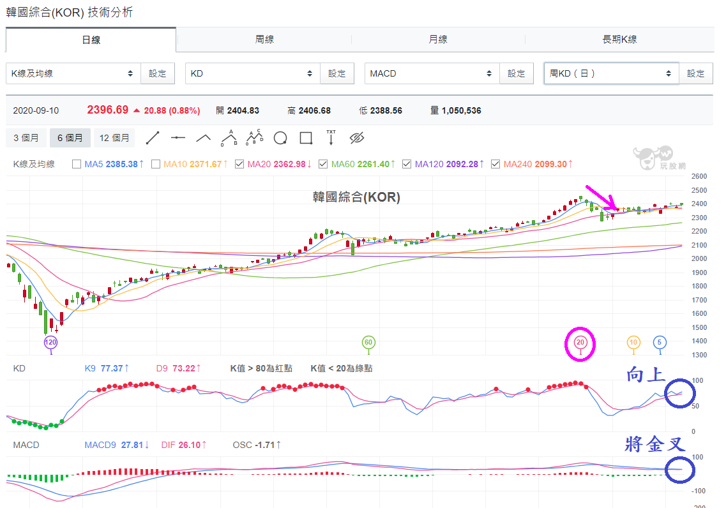Click the low price 2388.56
Image resolution: width=726 pixels, height=508 pixels.
pos(386,110)
